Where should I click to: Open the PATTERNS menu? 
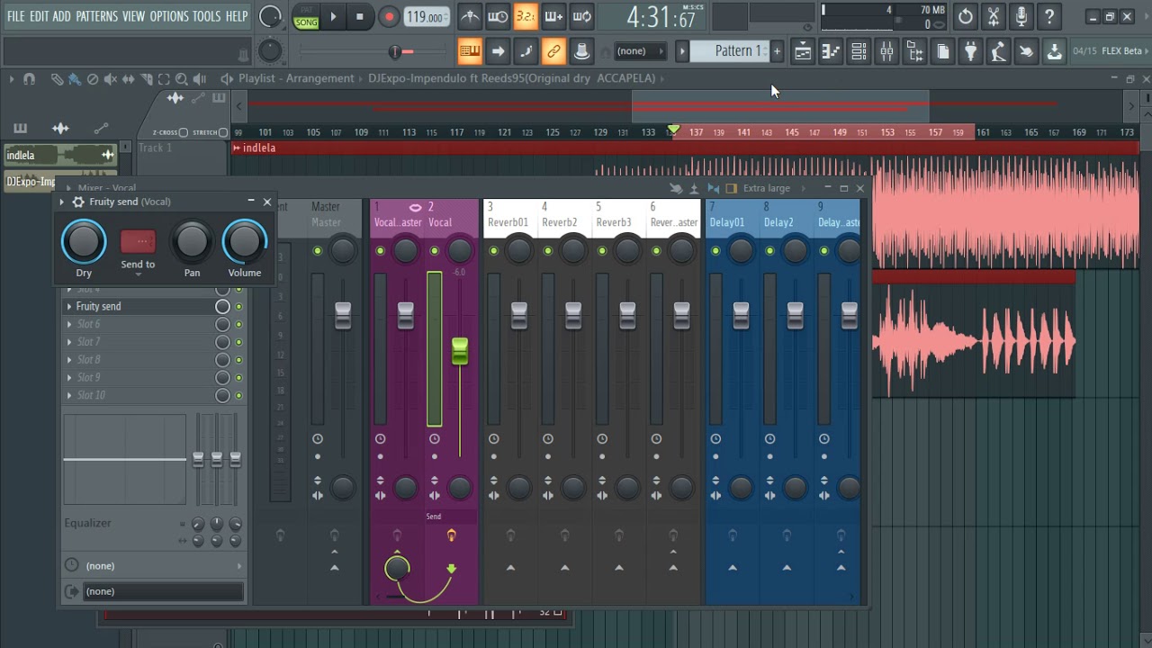tap(96, 16)
